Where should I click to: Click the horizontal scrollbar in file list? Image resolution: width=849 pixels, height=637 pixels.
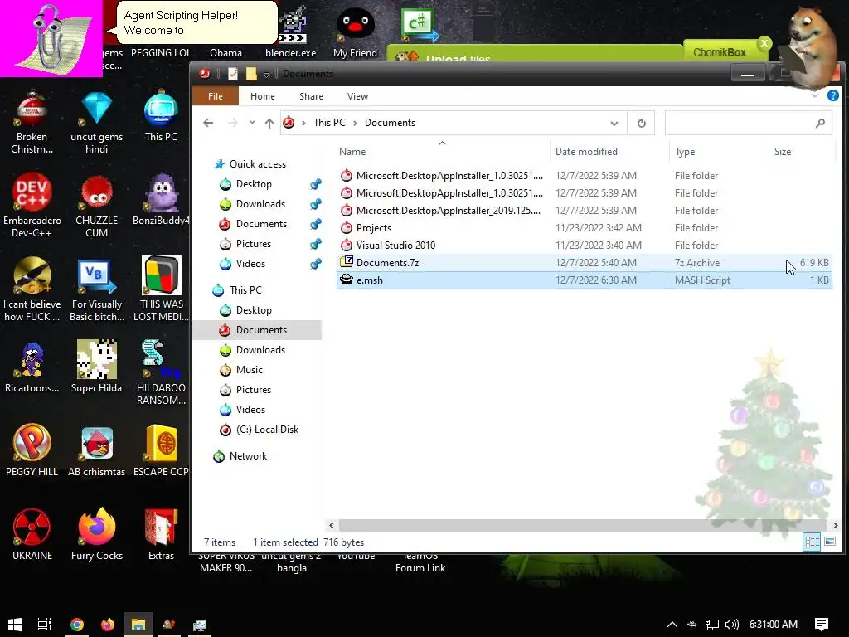(x=583, y=525)
